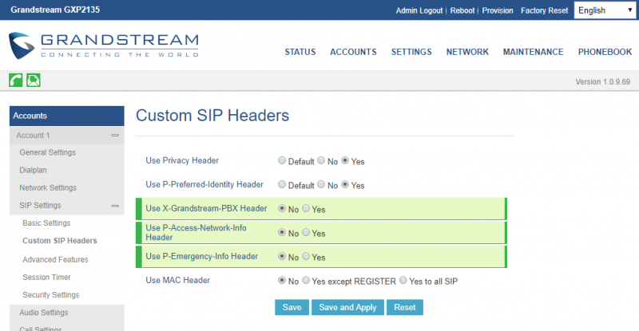
Task: Collapse the SIP Settings subsection
Action: tap(115, 206)
